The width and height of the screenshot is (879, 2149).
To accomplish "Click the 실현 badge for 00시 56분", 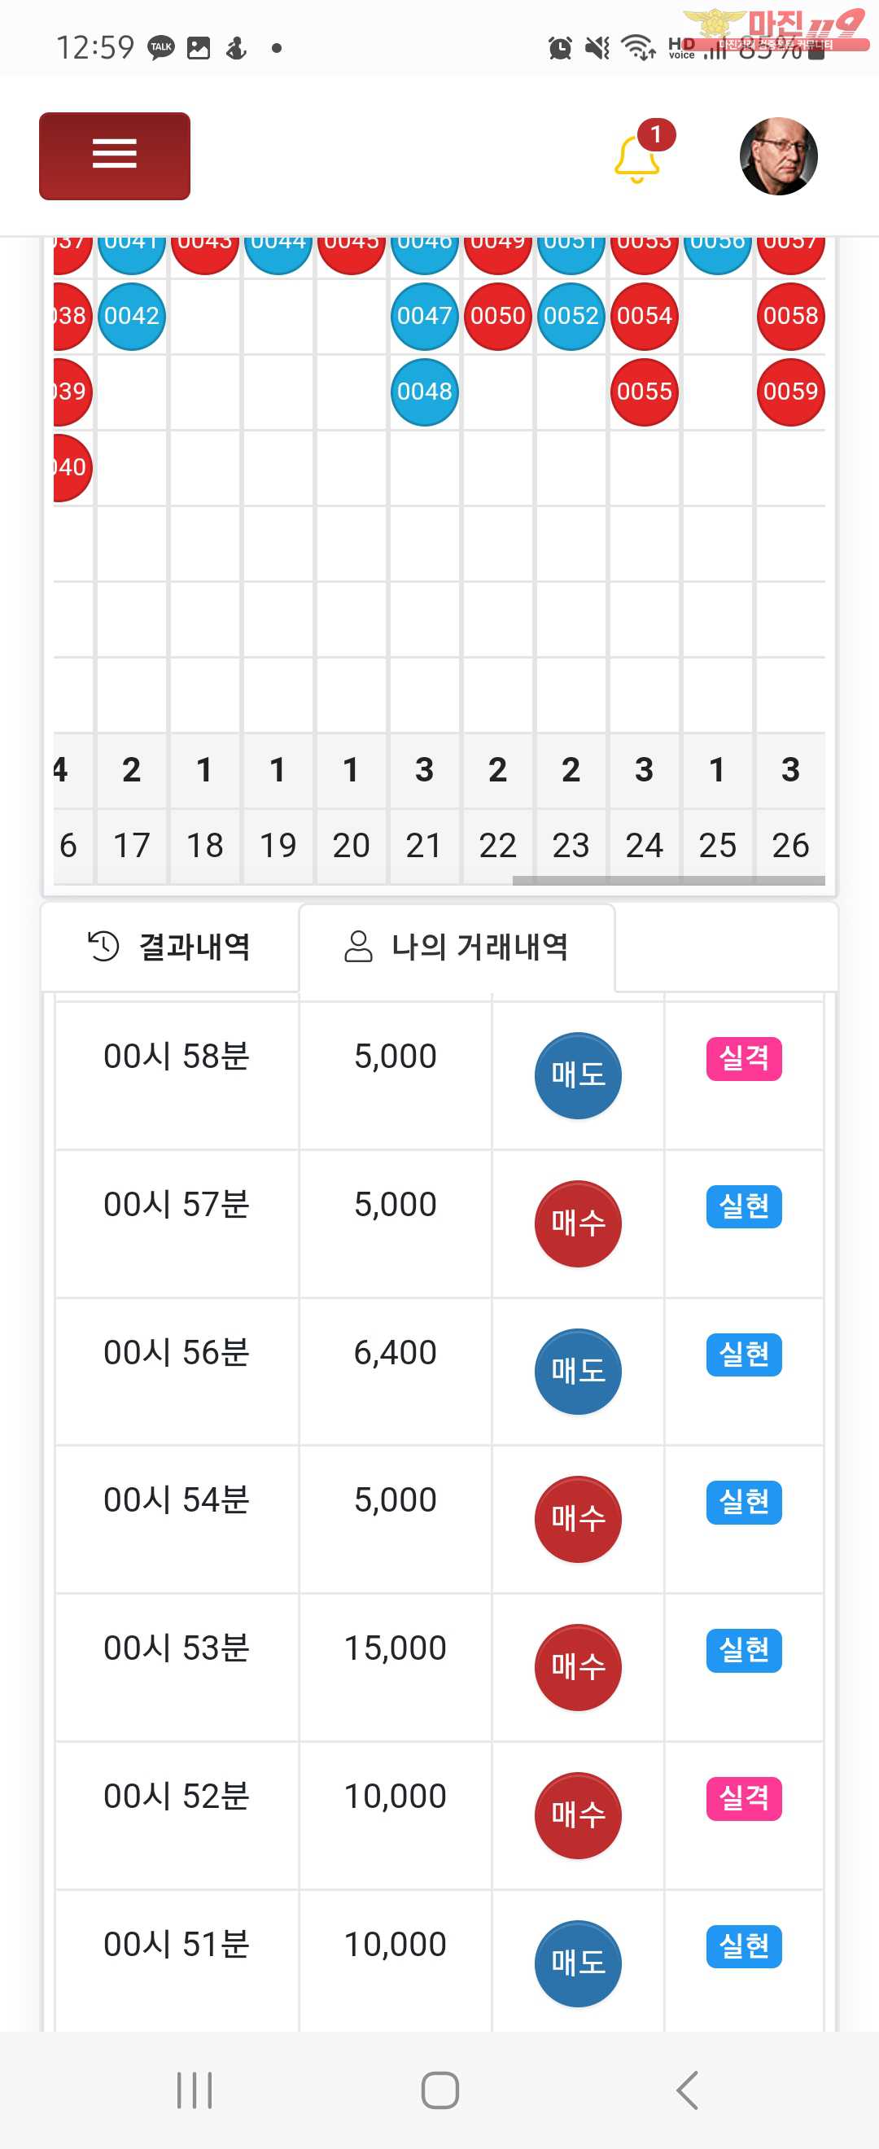I will [744, 1354].
